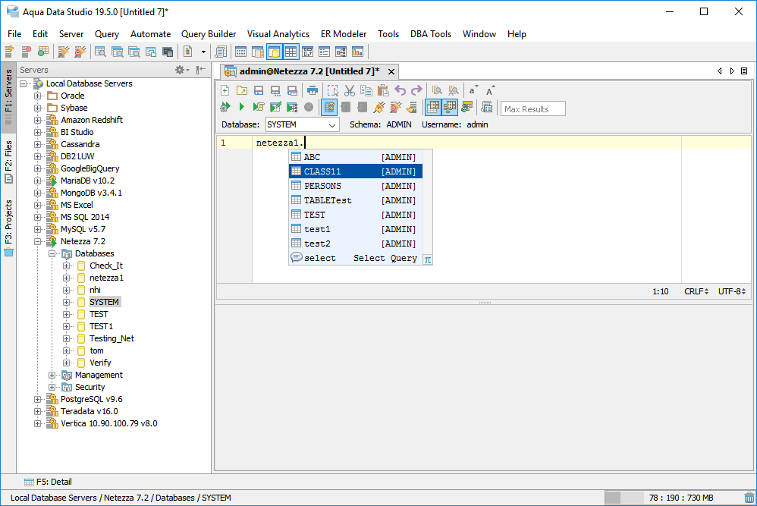Select the Testing_Net database in the tree
Image resolution: width=757 pixels, height=506 pixels.
coord(112,338)
